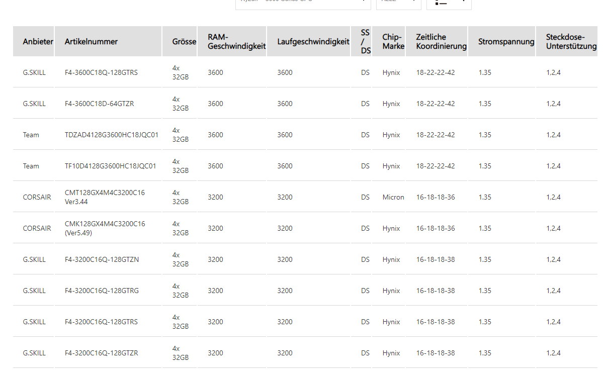The height and width of the screenshot is (376, 603).
Task: Select article F4-3200C16Q-128GTRG
Action: tap(102, 291)
